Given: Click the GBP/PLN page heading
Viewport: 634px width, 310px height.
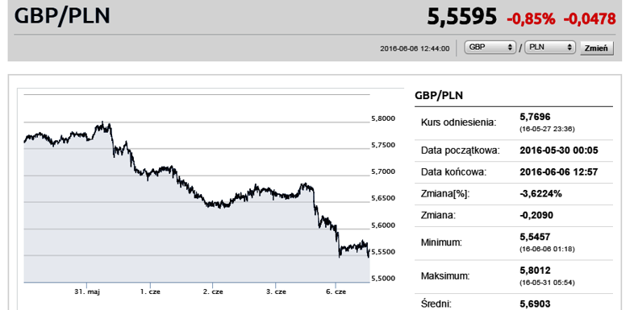Looking at the screenshot, I should [62, 16].
